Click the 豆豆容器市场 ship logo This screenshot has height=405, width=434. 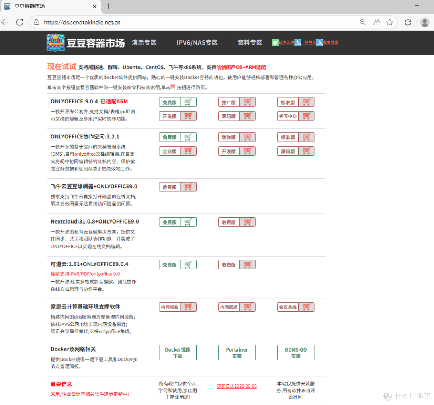point(55,42)
